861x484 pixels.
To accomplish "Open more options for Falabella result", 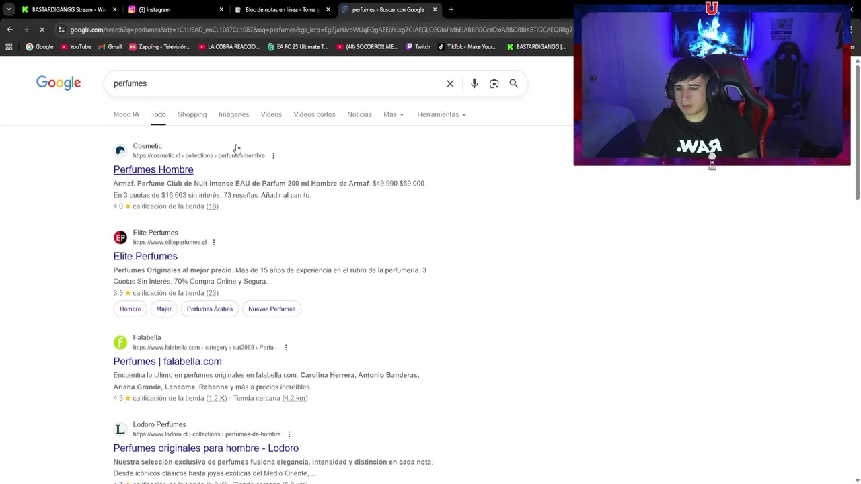I will pyautogui.click(x=286, y=348).
